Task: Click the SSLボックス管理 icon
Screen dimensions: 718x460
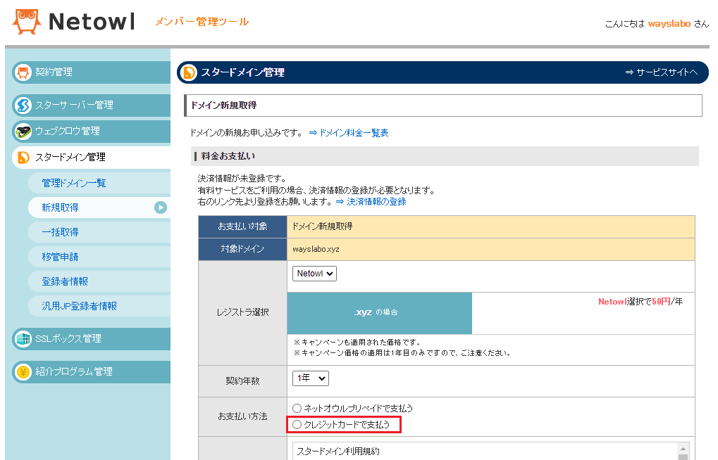Action: [23, 339]
